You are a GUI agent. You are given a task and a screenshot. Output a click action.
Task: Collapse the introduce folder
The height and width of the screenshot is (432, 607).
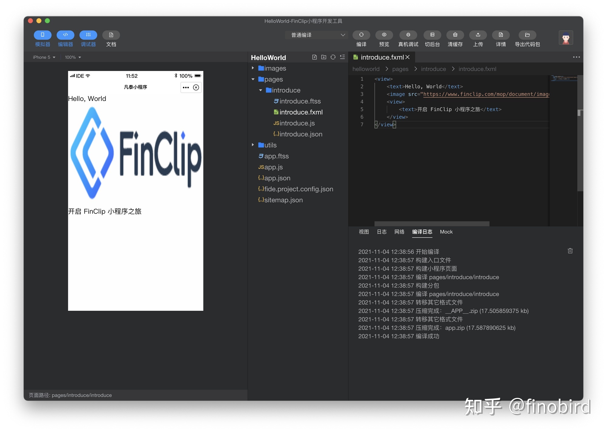coord(260,90)
